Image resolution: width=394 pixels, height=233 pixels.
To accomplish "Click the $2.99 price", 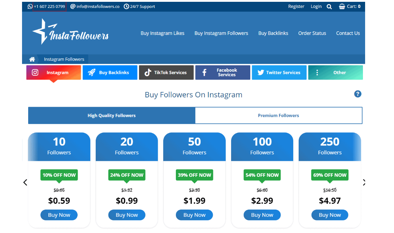I will pyautogui.click(x=262, y=201).
